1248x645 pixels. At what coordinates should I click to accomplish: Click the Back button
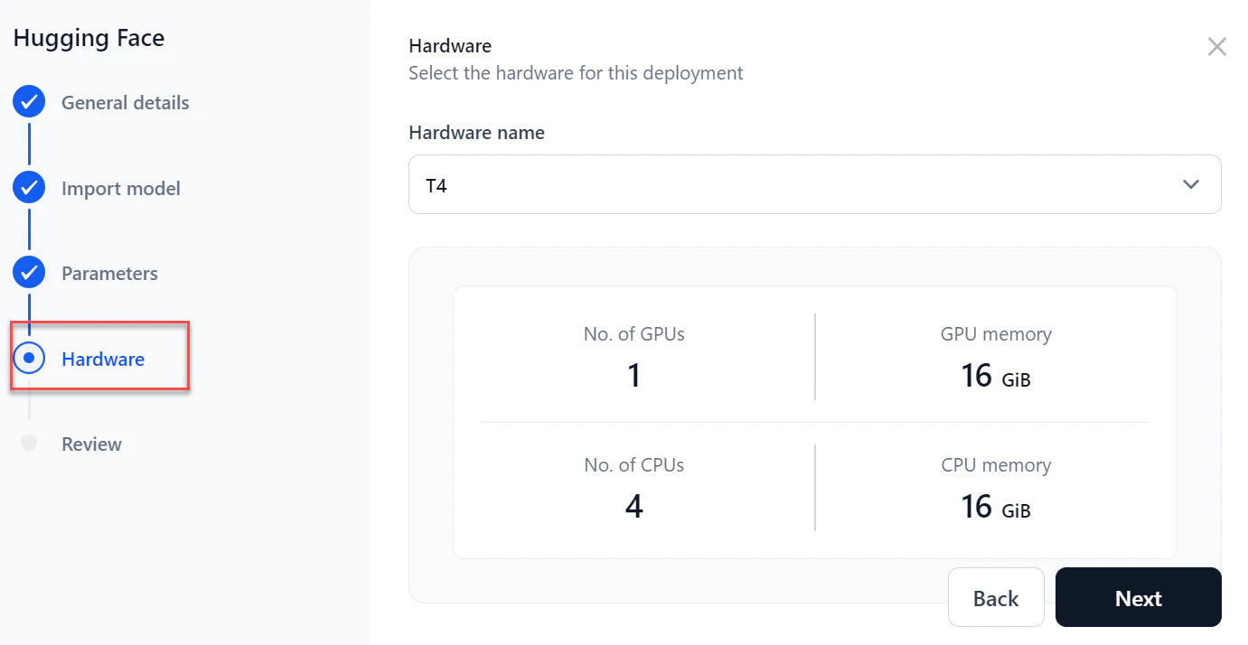point(996,597)
